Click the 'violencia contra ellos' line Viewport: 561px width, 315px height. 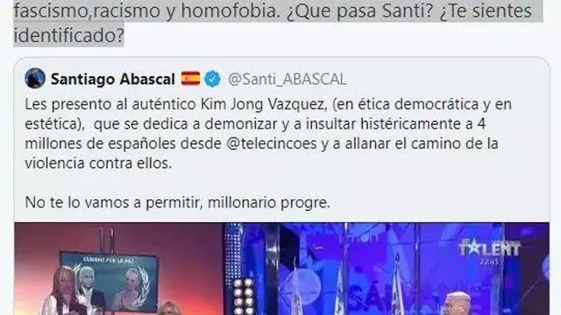98,164
